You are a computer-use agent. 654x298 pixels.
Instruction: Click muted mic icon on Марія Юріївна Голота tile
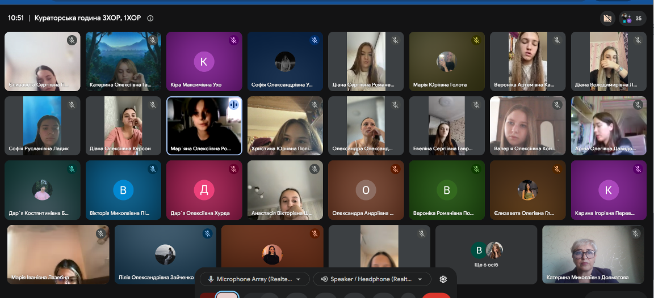(x=476, y=40)
